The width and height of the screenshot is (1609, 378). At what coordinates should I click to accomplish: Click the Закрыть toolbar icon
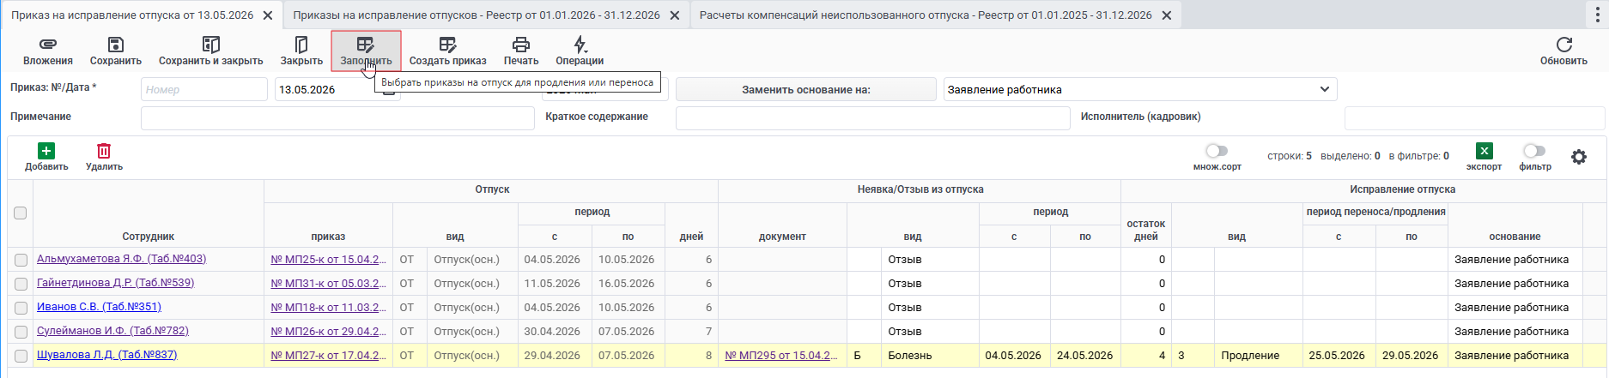point(301,45)
